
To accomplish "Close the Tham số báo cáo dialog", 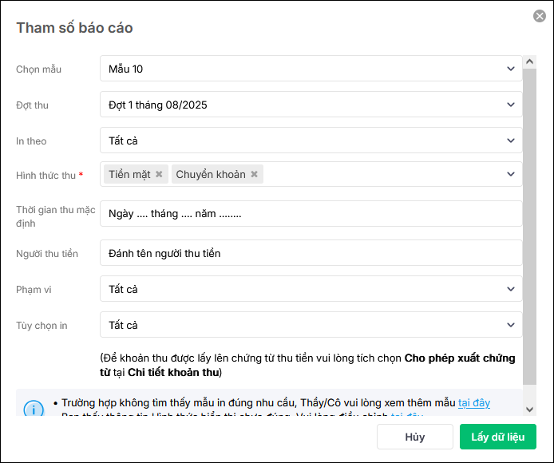I will click(540, 16).
